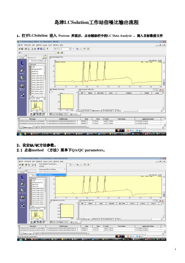Open Data Report icon in step 2.1 sidebar
Screen dimensions: 185x263
point(22,191)
